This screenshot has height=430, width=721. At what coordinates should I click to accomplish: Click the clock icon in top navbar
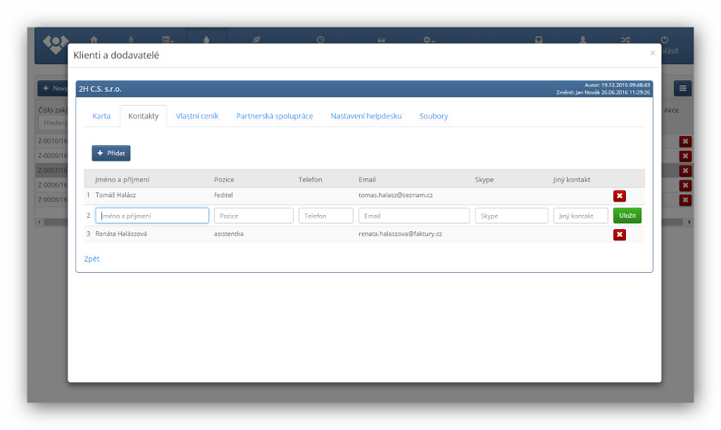click(320, 40)
